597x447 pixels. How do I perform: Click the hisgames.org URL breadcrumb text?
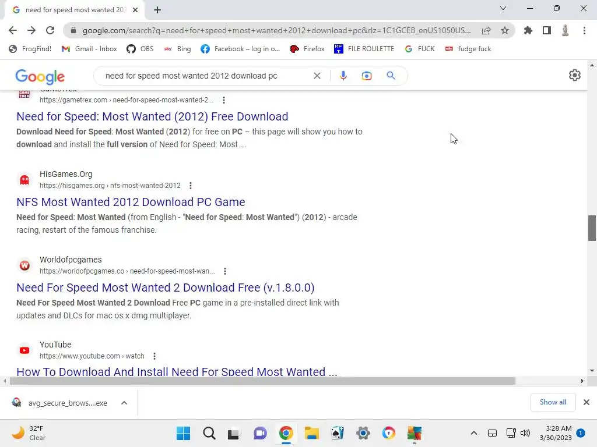click(110, 186)
